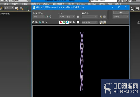This screenshot has width=140, height=97.
Task: Open the Graph Editors (D) menu
Action: tap(58, 4)
